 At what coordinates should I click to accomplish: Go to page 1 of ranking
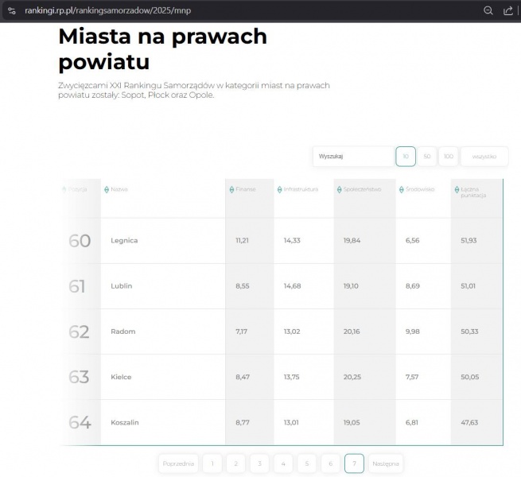click(x=212, y=463)
